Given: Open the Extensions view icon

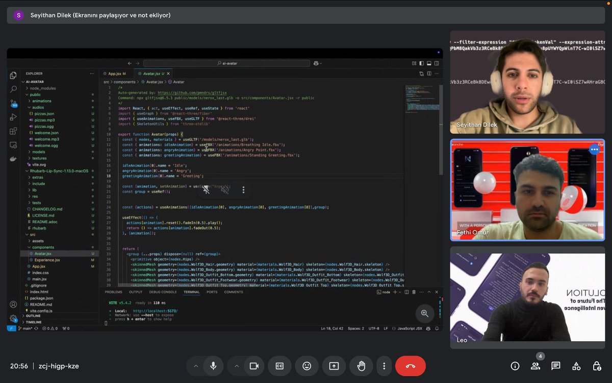Looking at the screenshot, I should (x=13, y=131).
